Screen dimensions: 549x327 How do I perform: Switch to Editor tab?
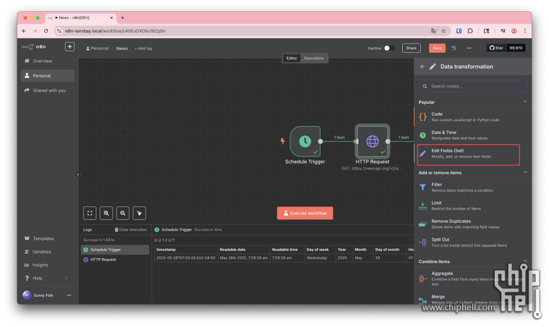point(292,58)
